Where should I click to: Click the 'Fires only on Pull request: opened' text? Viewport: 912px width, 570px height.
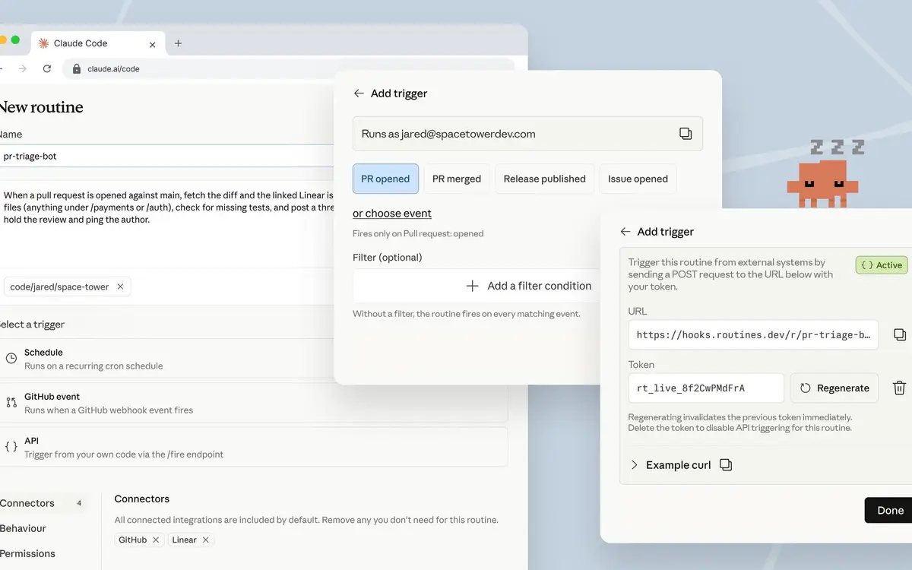click(x=418, y=233)
